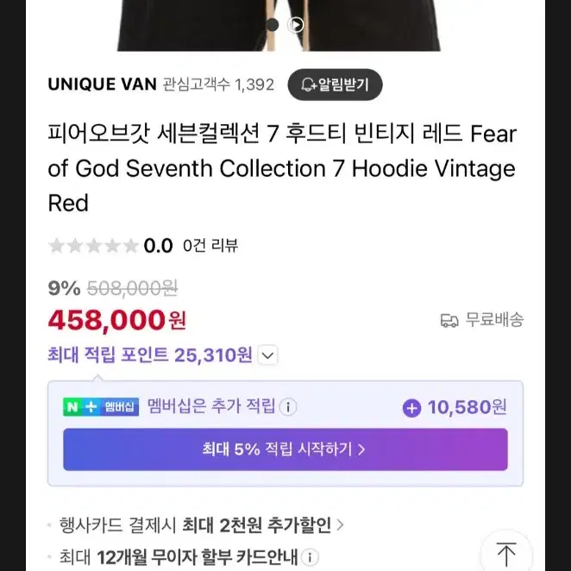This screenshot has height=571, width=571.
Task: Tap the 무료배송 delivery truck icon
Action: [x=449, y=321]
